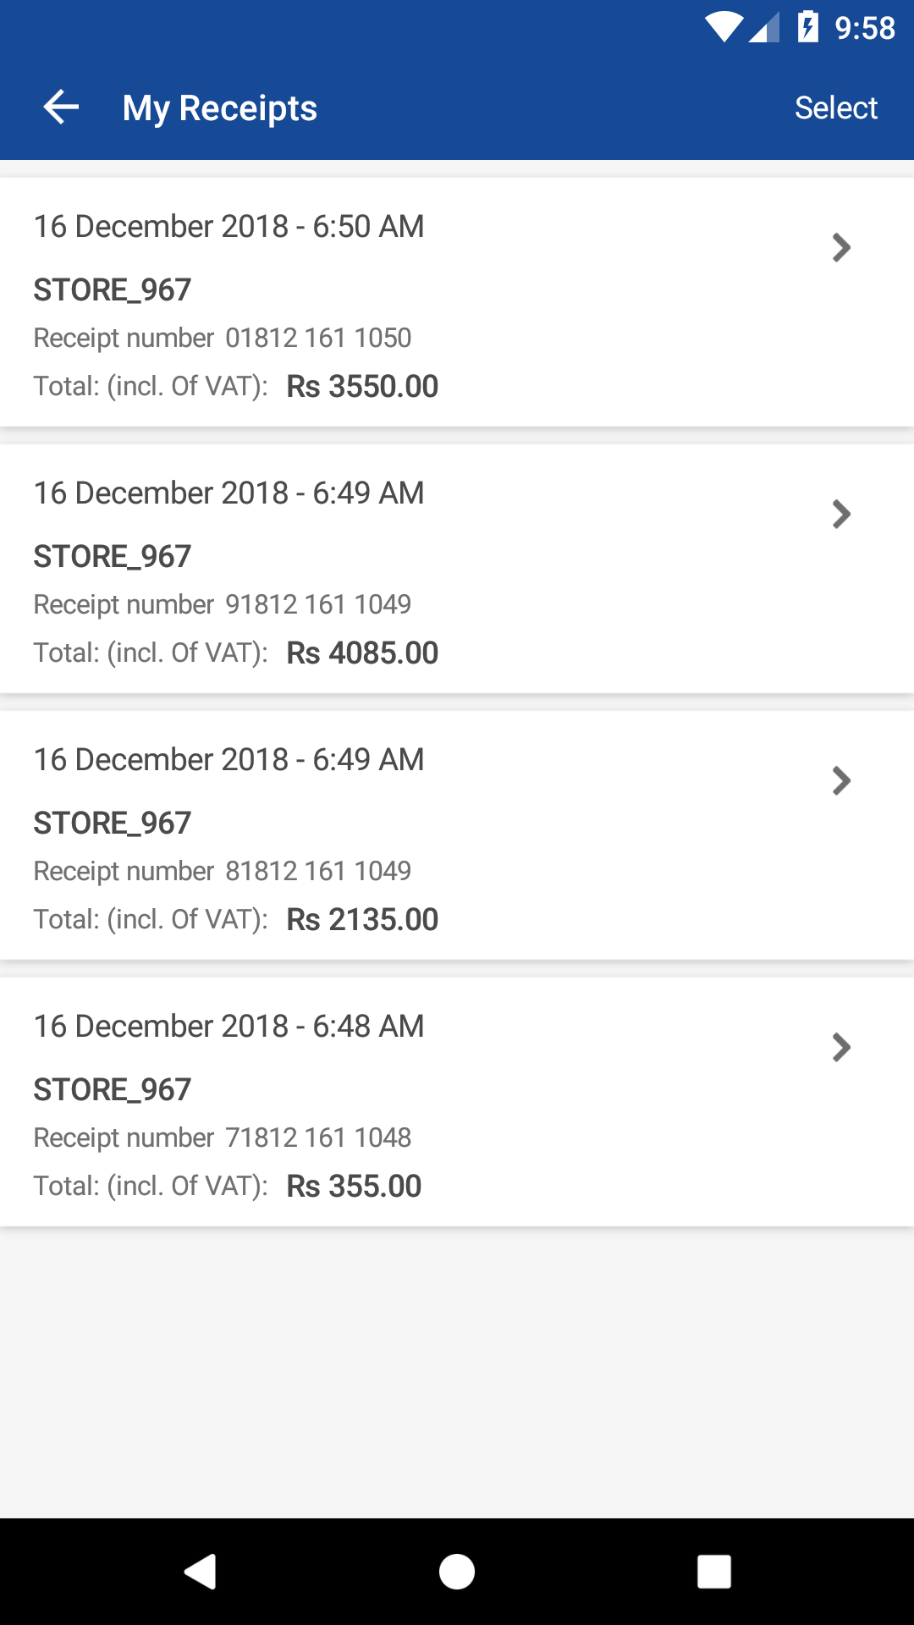The image size is (914, 1625).
Task: Expand chevron for receipt 91812 161 1049
Action: (840, 515)
